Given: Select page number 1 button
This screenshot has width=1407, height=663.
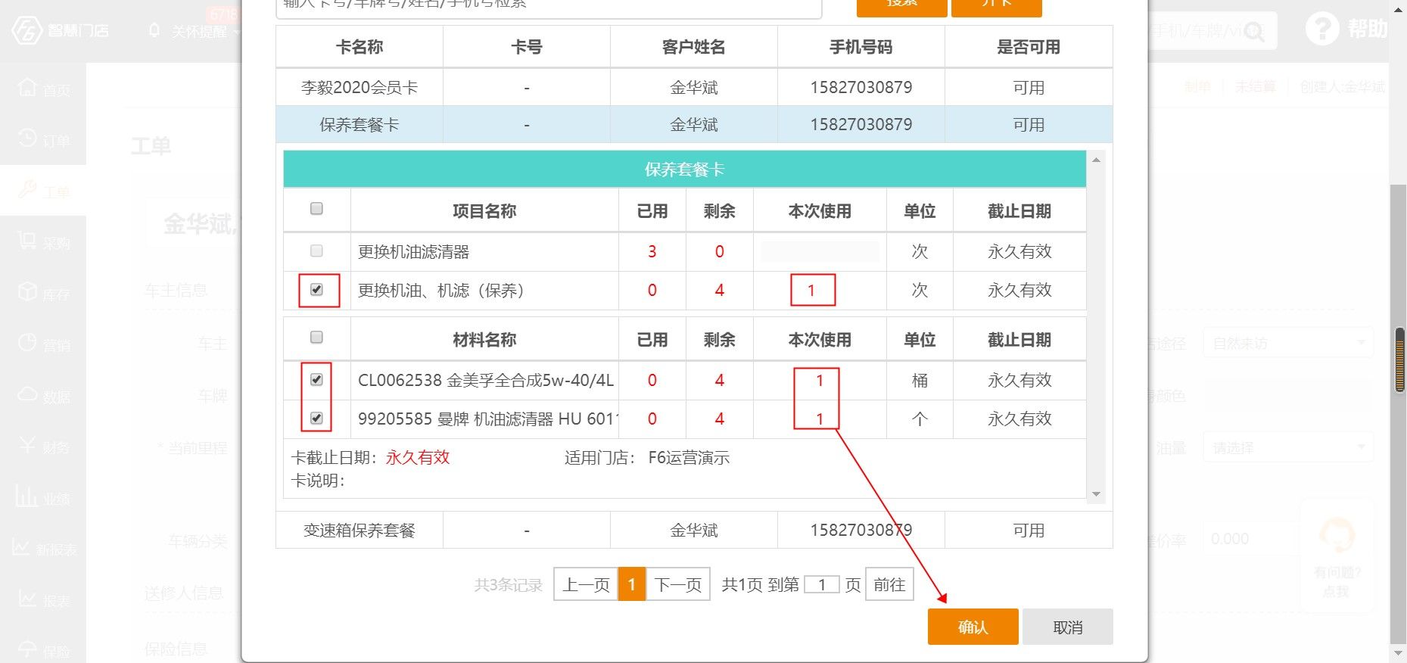Looking at the screenshot, I should tap(632, 584).
